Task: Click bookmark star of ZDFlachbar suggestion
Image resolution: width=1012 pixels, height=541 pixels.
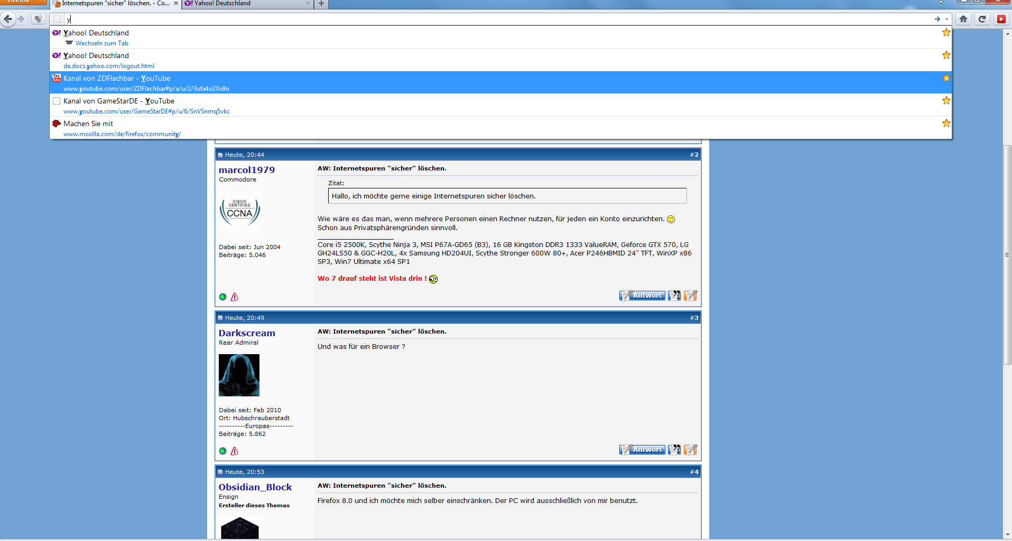Action: pyautogui.click(x=946, y=78)
